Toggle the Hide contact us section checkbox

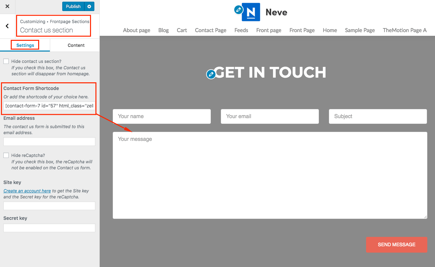pyautogui.click(x=6, y=61)
